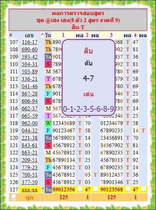Open the 116-17 lottery number link
The width and height of the screenshot is (156, 210).
tap(30, 42)
